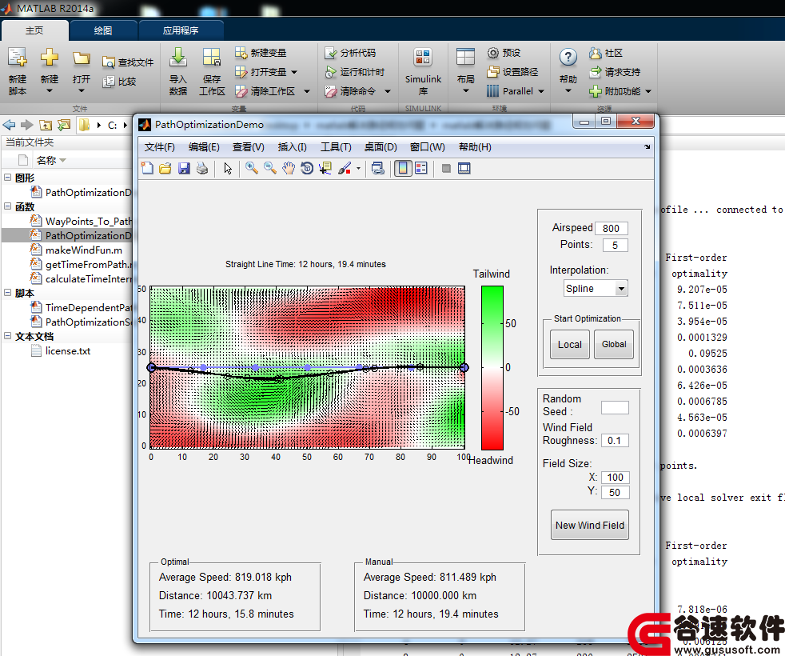Click the Save Figure toolbar icon

tap(184, 168)
